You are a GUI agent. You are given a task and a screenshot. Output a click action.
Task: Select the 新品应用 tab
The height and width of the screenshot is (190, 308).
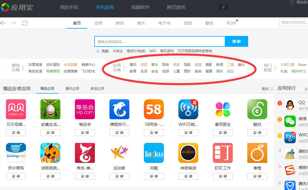97,89
